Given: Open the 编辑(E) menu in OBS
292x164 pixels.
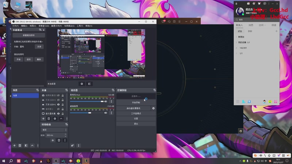Looking at the screenshot, I should pyautogui.click(x=24, y=26).
